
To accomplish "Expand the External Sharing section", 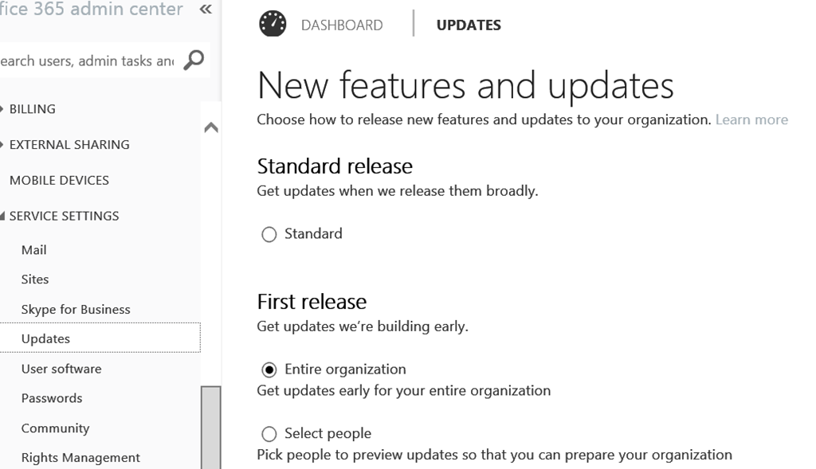I will point(69,145).
